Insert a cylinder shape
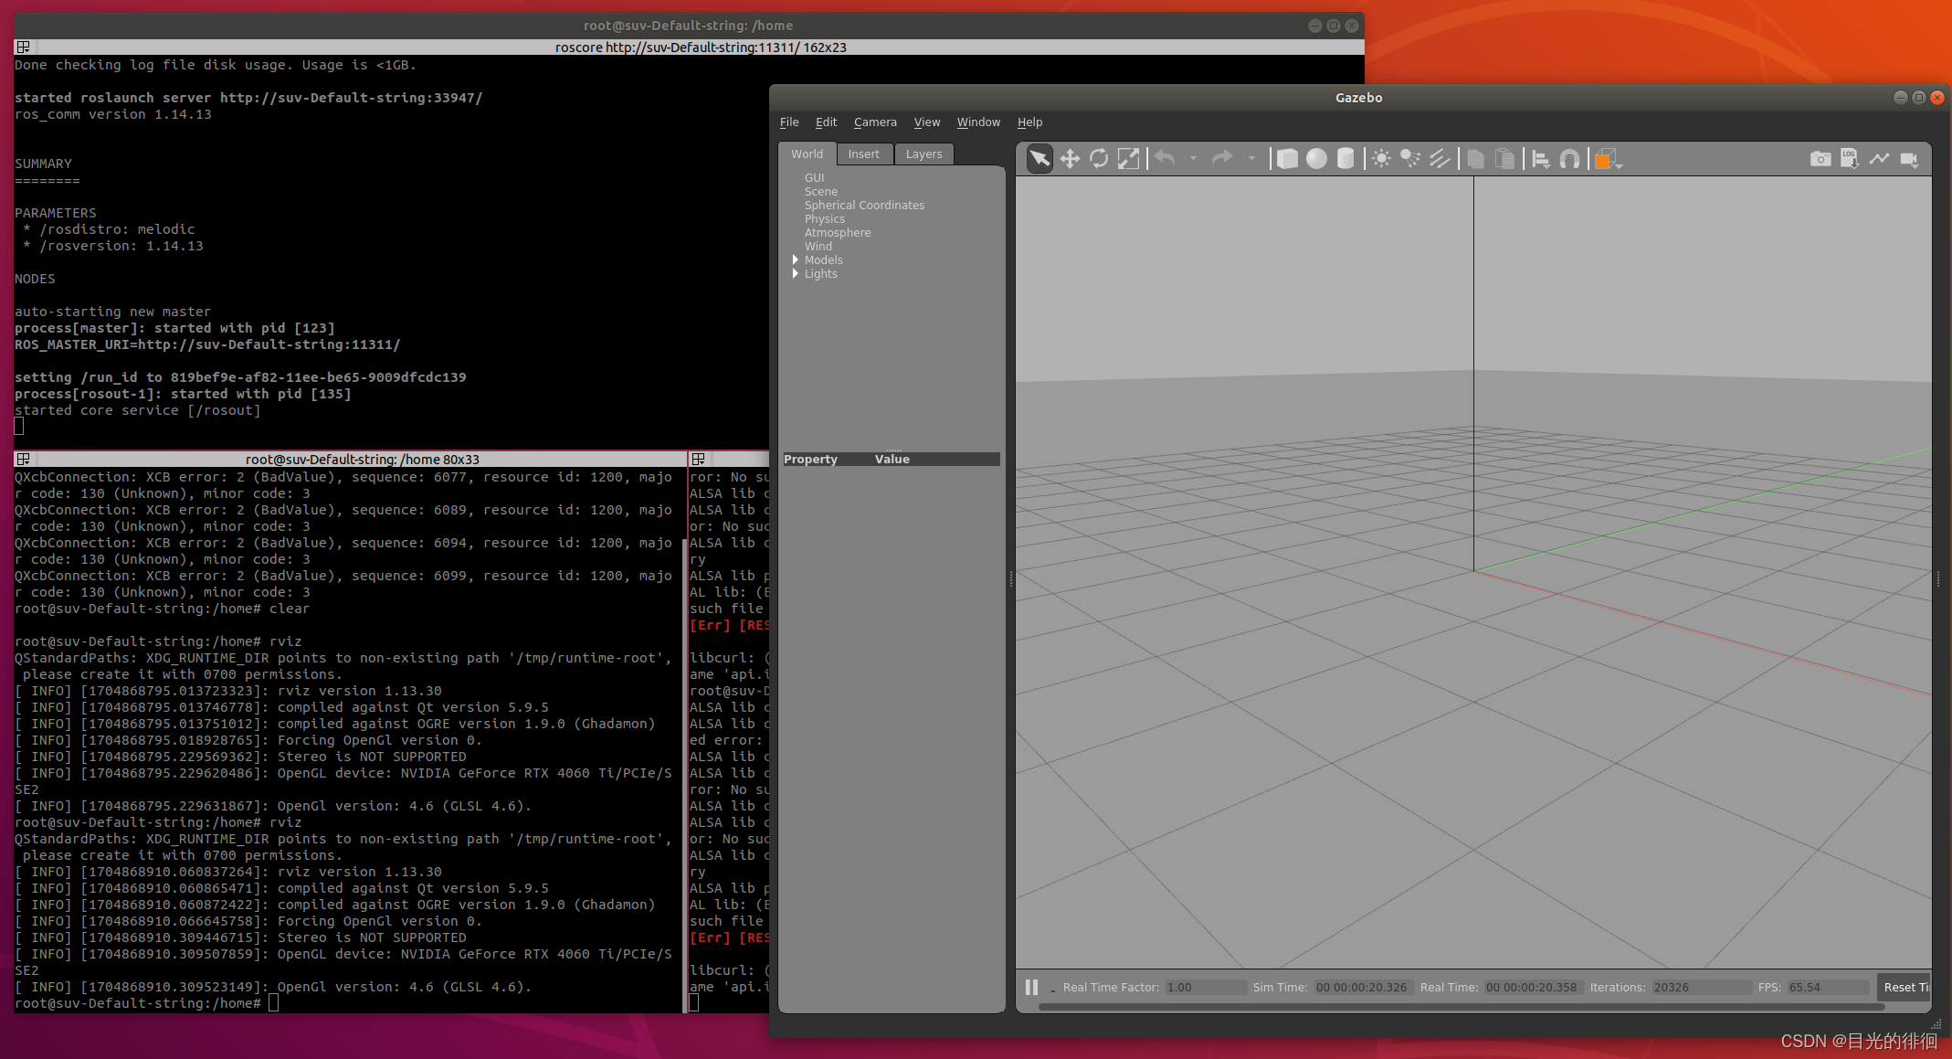 click(x=1345, y=159)
